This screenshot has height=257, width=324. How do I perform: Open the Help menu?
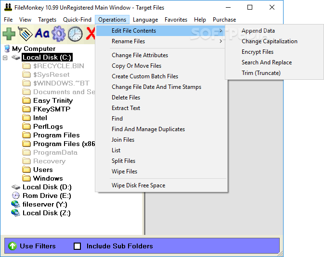200,20
